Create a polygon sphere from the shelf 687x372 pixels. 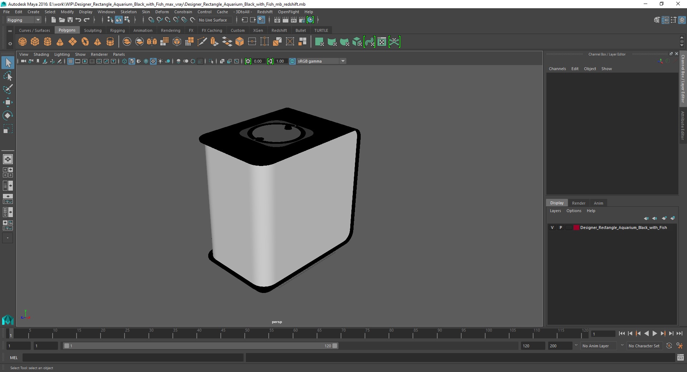[x=23, y=42]
